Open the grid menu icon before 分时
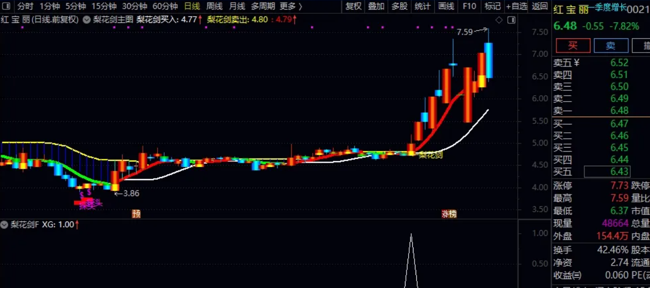This screenshot has width=650, height=288. (7, 6)
